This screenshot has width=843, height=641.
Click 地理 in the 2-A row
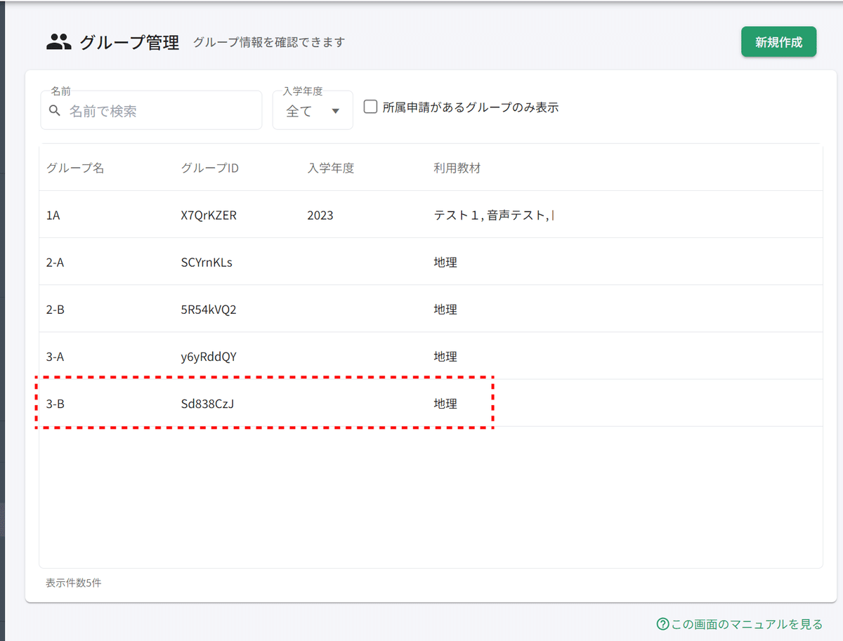click(445, 263)
